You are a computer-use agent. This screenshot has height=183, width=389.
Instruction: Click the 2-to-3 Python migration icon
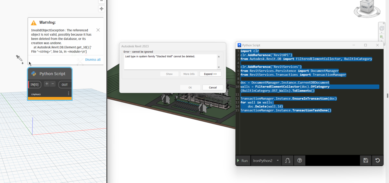coord(287,160)
